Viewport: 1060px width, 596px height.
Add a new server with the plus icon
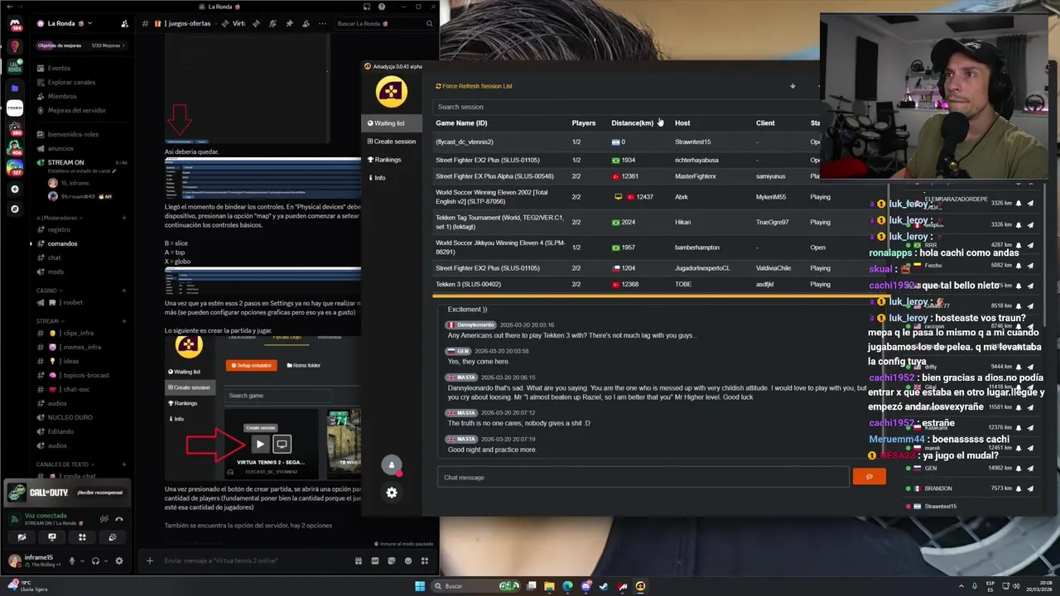click(15, 189)
